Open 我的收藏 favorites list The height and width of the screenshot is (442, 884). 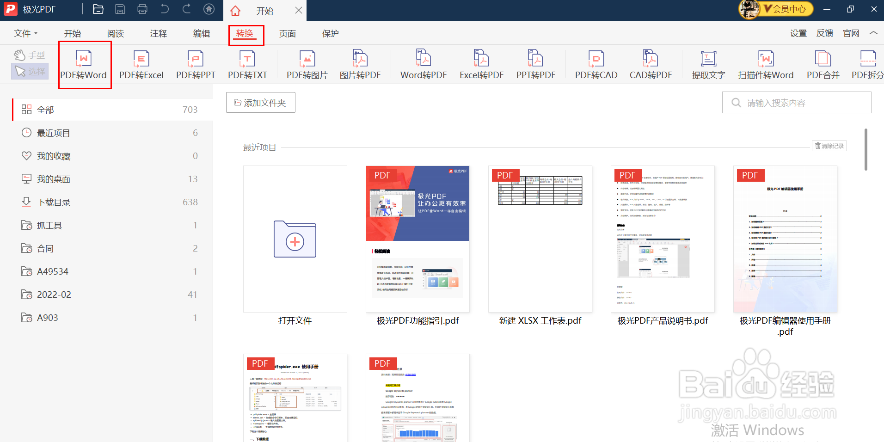pyautogui.click(x=112, y=156)
